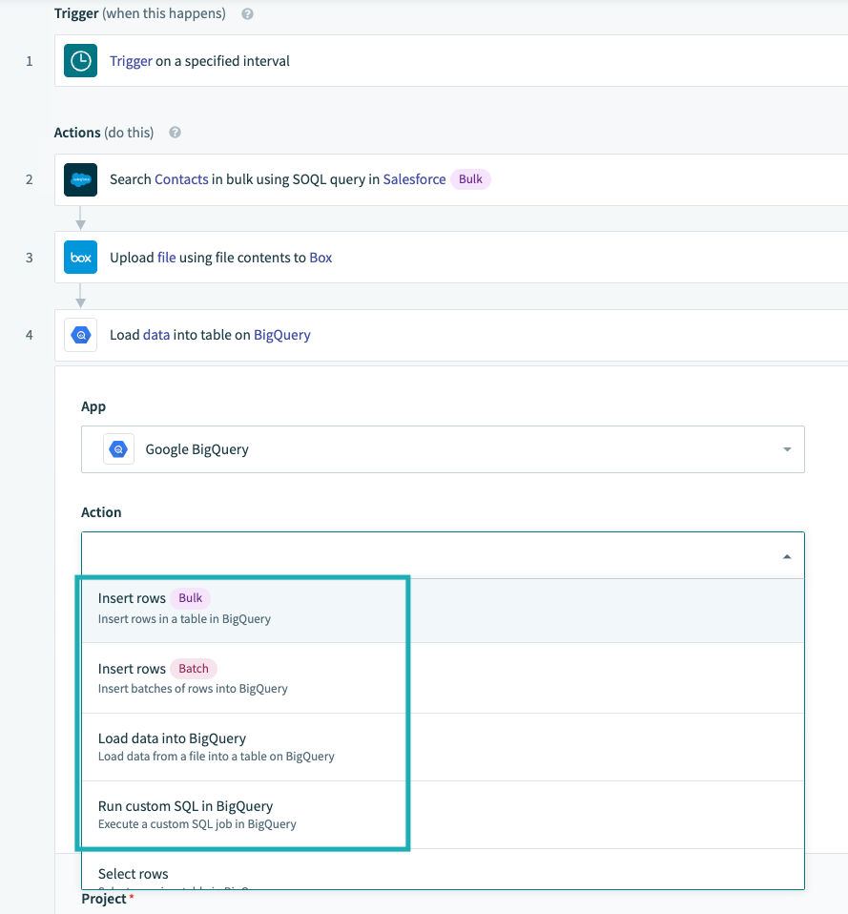This screenshot has width=848, height=914.
Task: Open help icon next to Actions heading
Action: click(x=175, y=133)
